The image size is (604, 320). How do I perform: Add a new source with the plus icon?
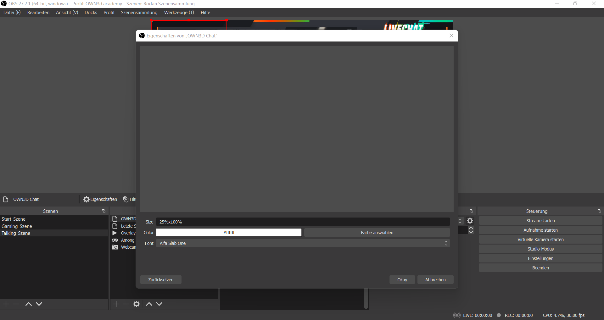coord(116,304)
